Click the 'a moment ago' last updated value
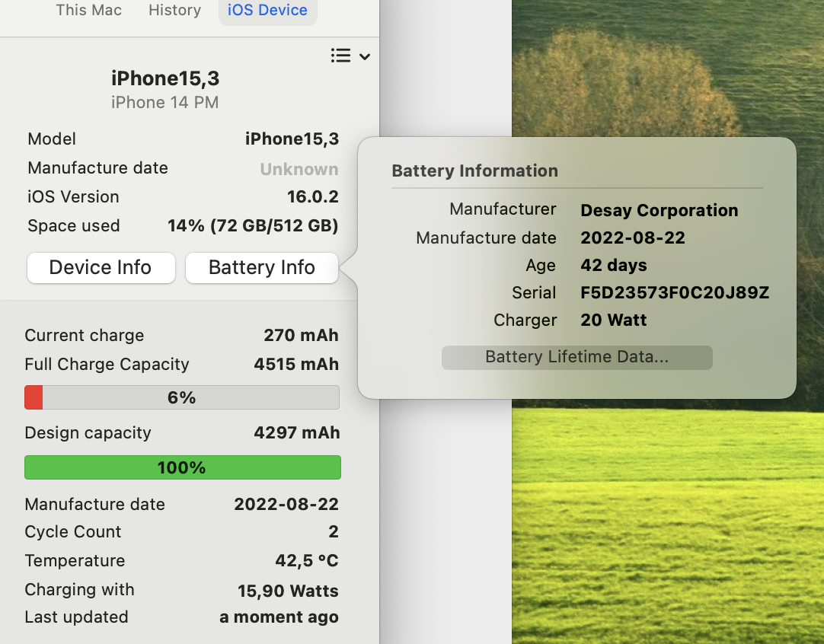Viewport: 824px width, 644px height. [x=279, y=617]
